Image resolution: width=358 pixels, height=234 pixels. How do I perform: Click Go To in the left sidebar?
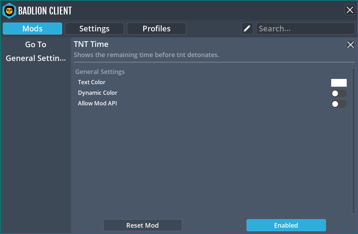[35, 44]
